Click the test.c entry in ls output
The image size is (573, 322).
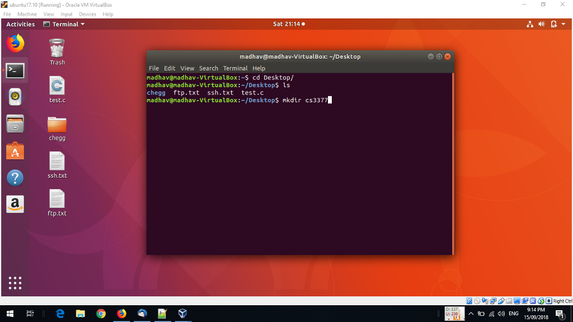pos(252,93)
